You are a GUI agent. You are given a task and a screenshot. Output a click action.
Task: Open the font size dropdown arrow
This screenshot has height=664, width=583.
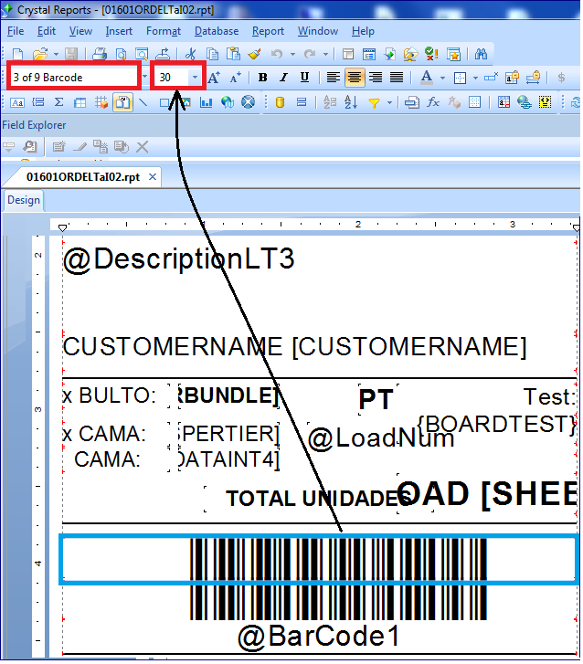coord(195,77)
